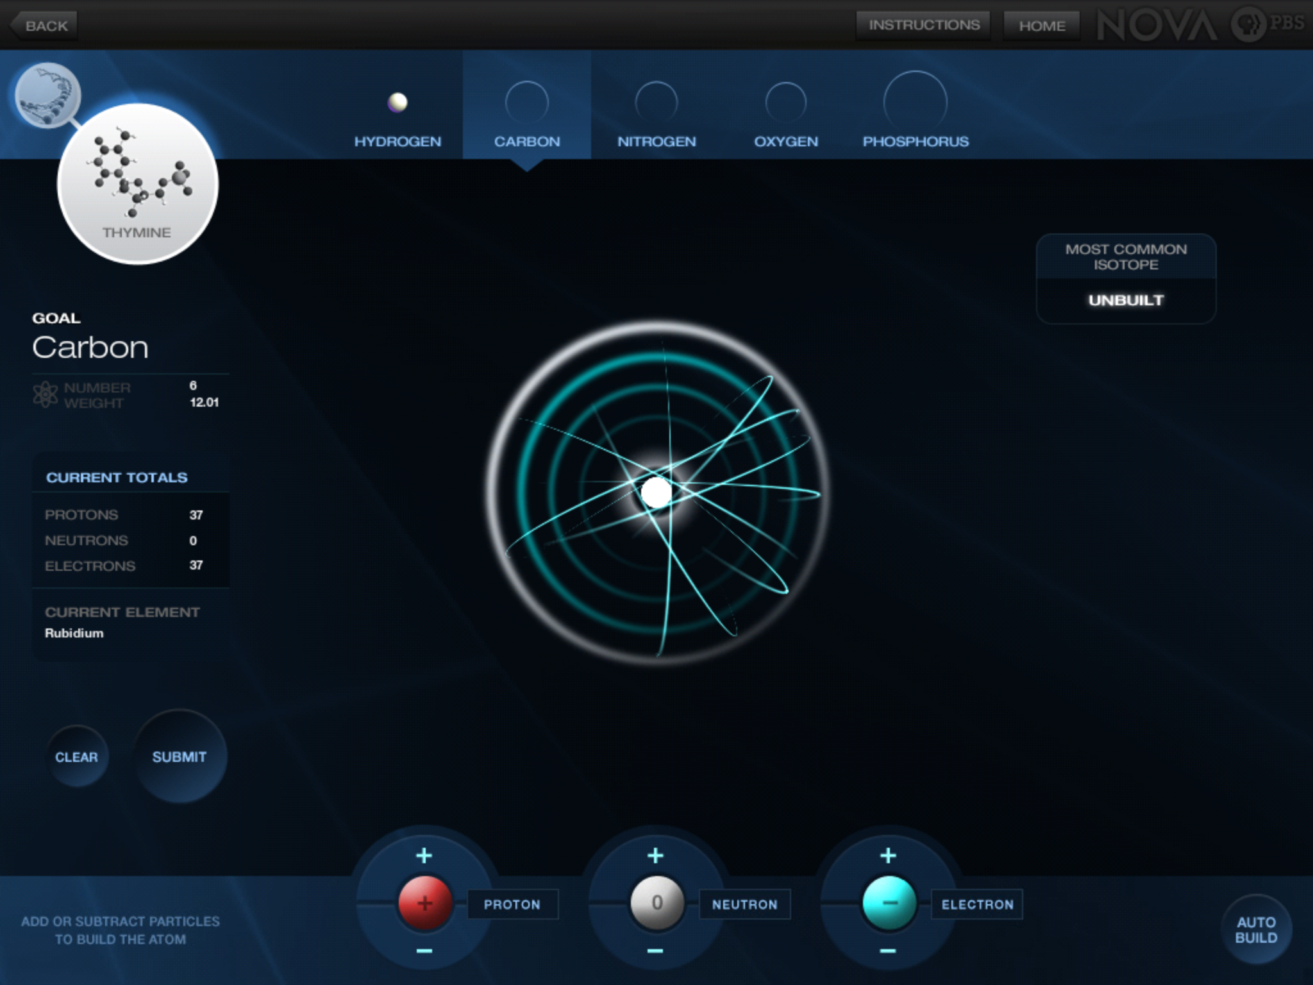Add an electron with plus sign
The height and width of the screenshot is (985, 1313).
888,855
